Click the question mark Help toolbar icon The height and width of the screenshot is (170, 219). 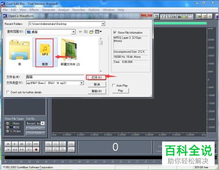click(x=210, y=17)
